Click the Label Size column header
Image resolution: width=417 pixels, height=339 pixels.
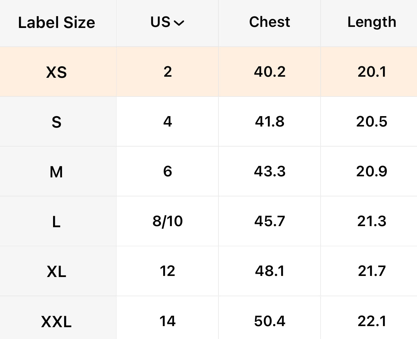click(57, 23)
